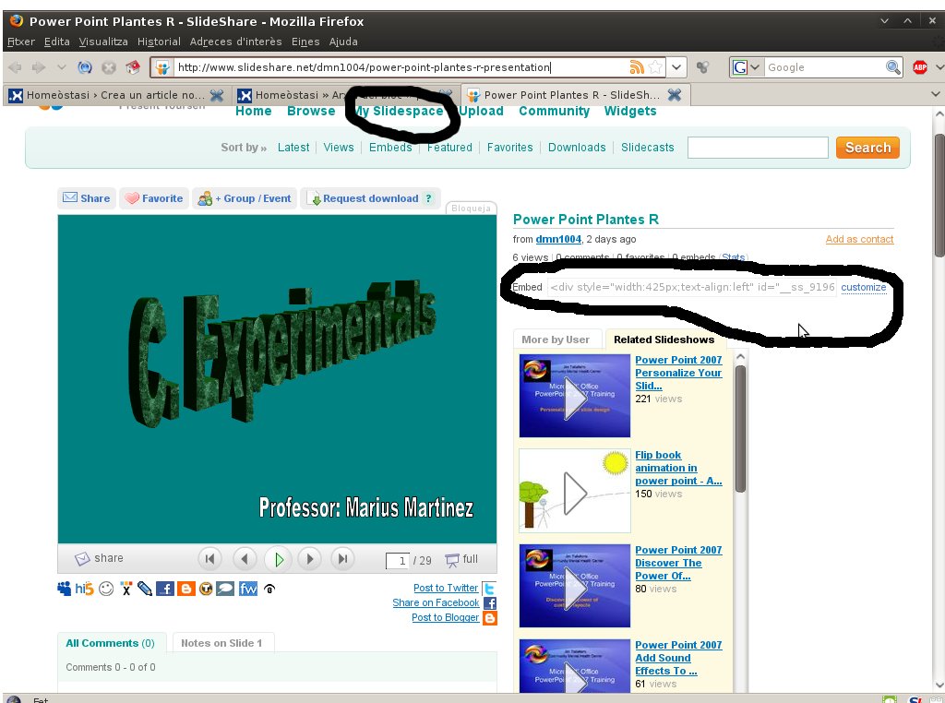Screen dimensions: 945x703
Task: Click Share on Facebook link
Action: coord(436,603)
